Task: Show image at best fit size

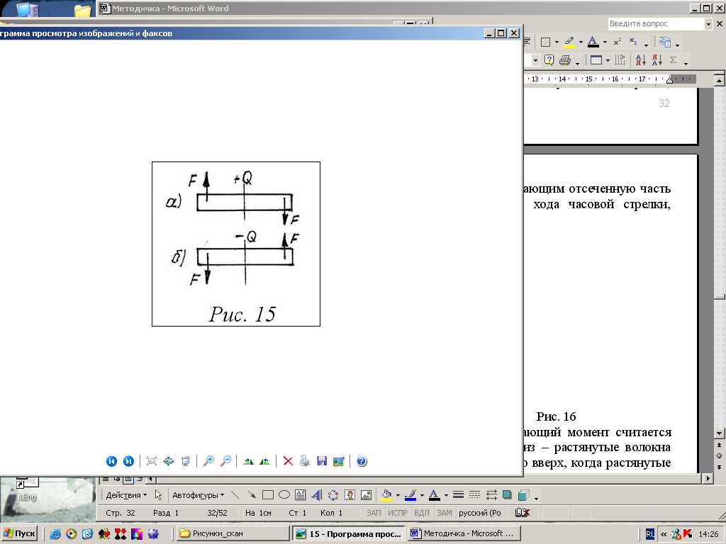Action: (152, 461)
